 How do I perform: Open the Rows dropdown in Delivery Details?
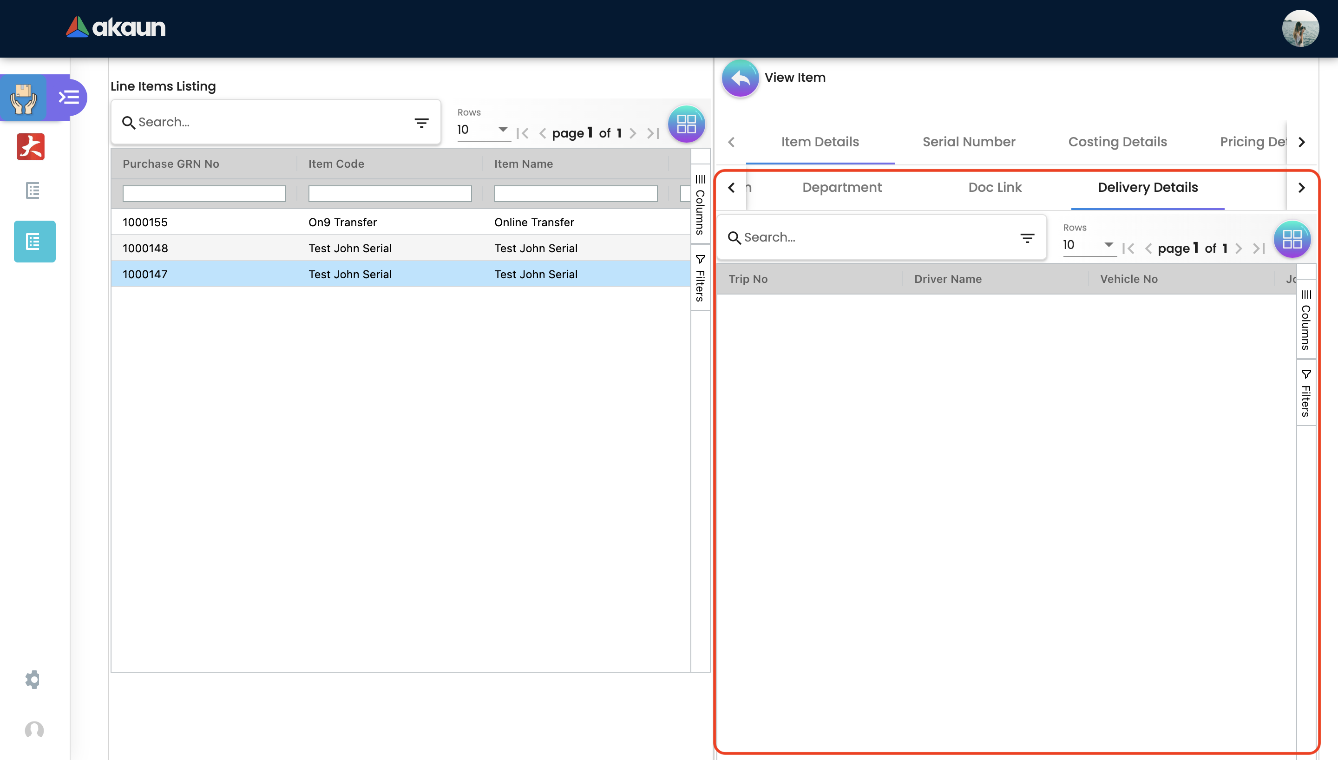click(x=1089, y=245)
